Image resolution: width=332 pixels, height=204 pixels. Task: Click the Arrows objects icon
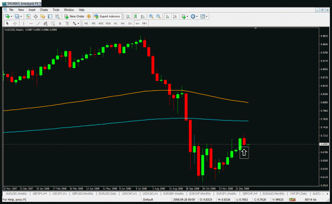(x=74, y=23)
